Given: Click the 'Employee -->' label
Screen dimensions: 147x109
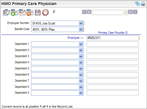Looking at the screenshot, I should [x=75, y=38].
